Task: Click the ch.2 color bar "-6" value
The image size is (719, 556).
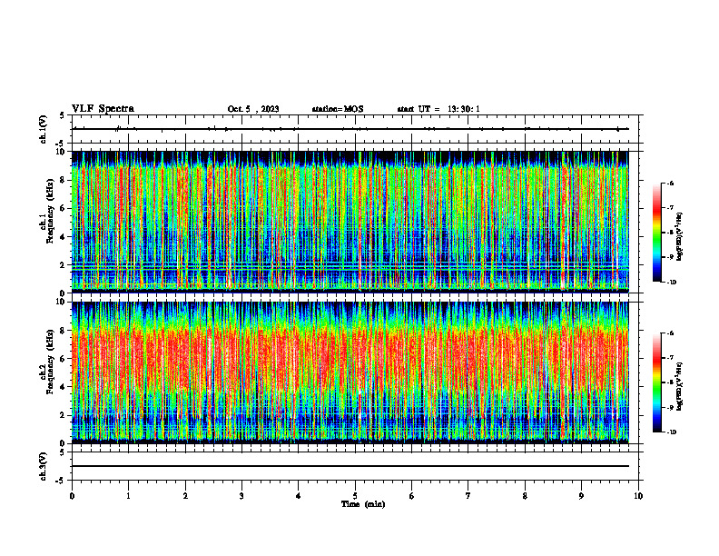Action: point(671,333)
